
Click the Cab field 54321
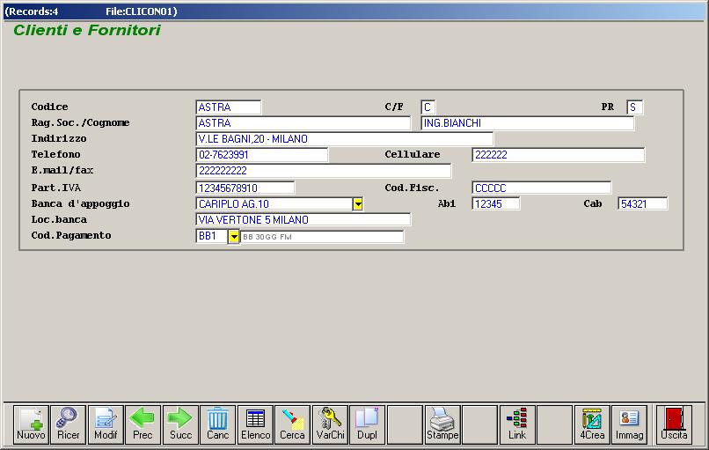click(x=643, y=204)
